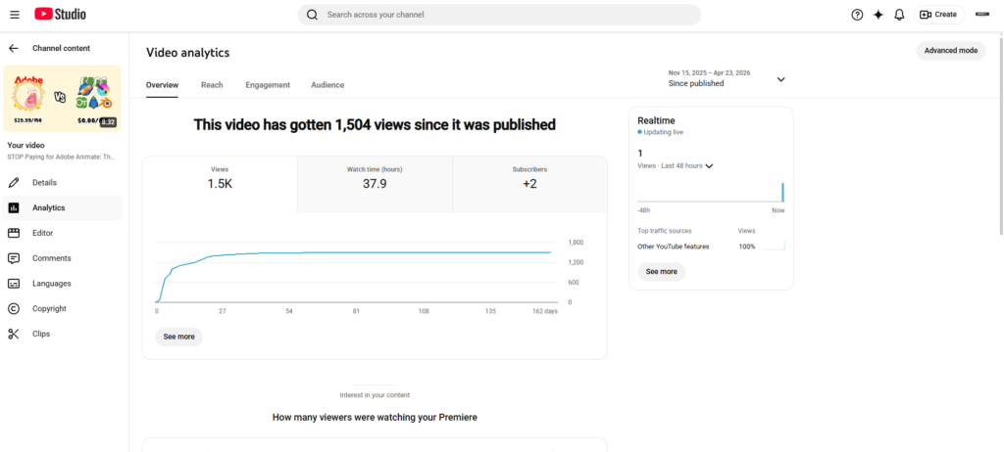This screenshot has height=452, width=1004.
Task: Select the Audience tab
Action: pyautogui.click(x=327, y=85)
